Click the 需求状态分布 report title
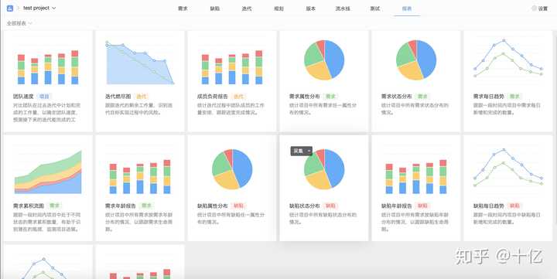Viewport: 557px width, 279px height. pos(396,96)
